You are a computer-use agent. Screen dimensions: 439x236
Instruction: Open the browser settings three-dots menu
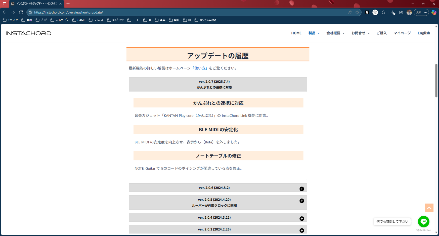pos(425,12)
